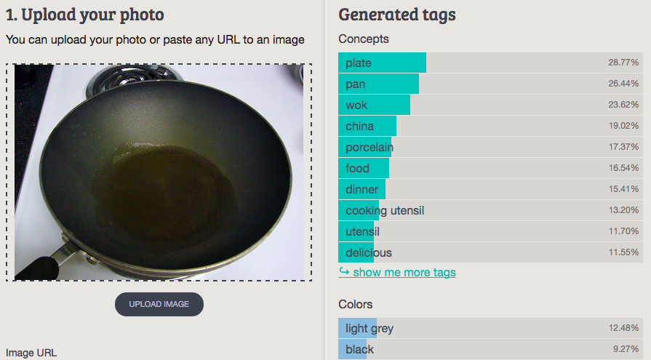Click the 'delicious' tag row
The width and height of the screenshot is (651, 360).
click(490, 252)
